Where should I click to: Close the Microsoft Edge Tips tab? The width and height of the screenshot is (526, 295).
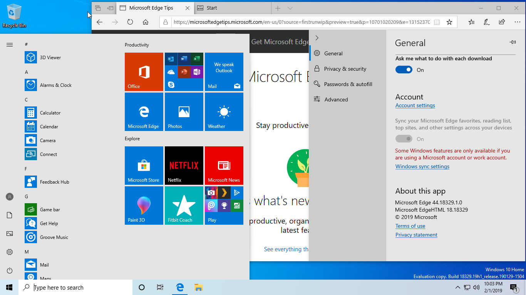(188, 8)
